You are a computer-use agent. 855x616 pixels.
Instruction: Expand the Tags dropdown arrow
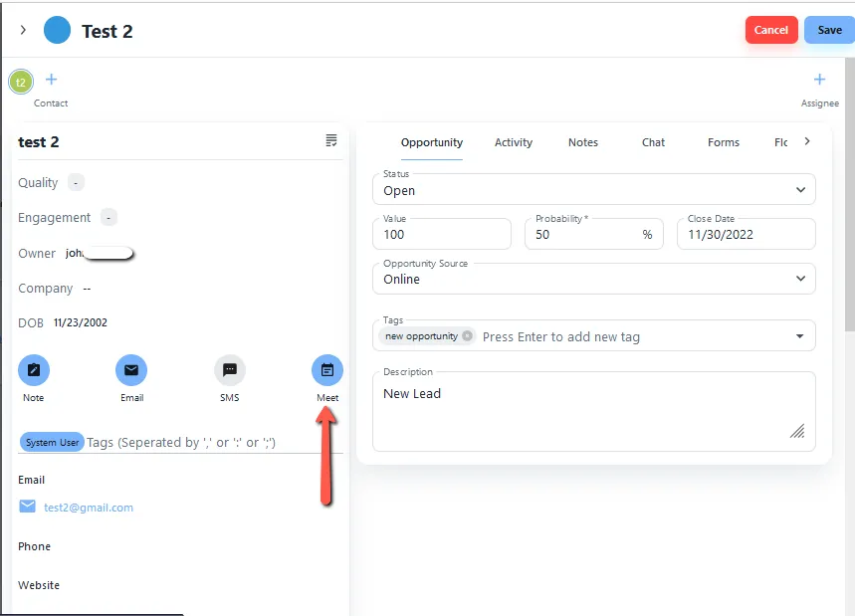click(x=799, y=336)
